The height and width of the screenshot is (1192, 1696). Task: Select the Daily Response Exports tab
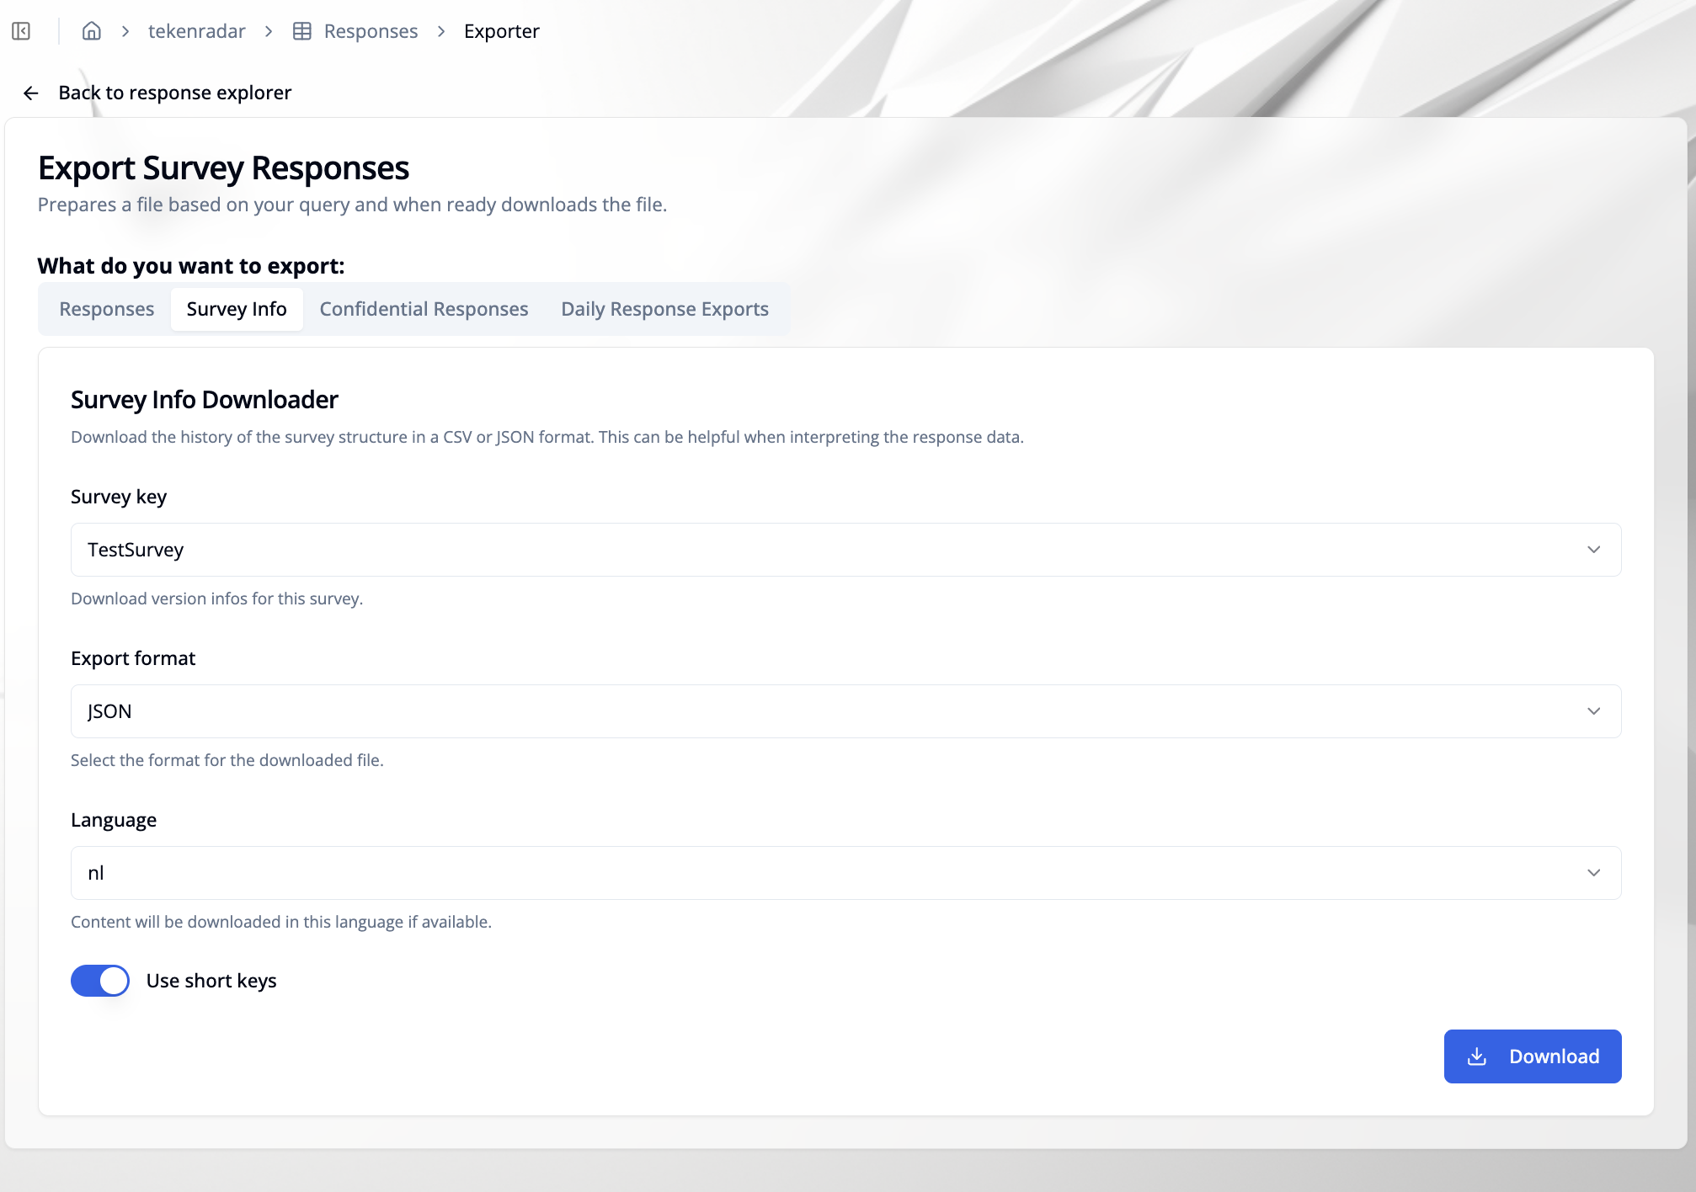tap(664, 309)
